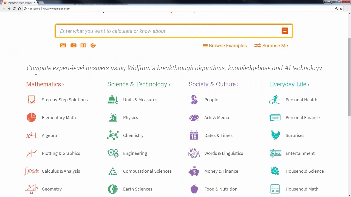Viewport: 351px width, 197px height.
Task: Click the Personal Health runner icon
Action: [274, 100]
